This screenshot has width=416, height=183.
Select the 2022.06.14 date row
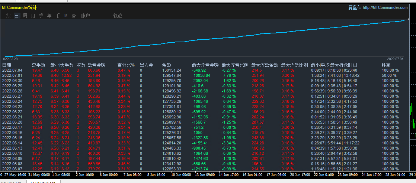coord(12,143)
